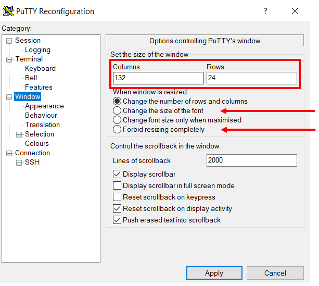Open the Appearance category
Screen dimensions: 319x286
point(44,106)
